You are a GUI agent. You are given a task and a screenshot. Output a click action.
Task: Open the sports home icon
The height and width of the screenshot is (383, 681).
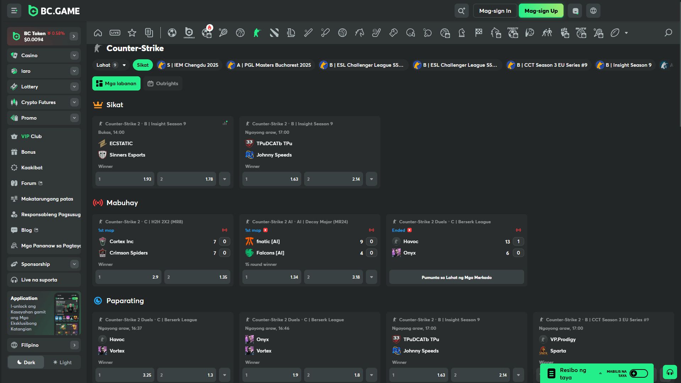tap(98, 33)
